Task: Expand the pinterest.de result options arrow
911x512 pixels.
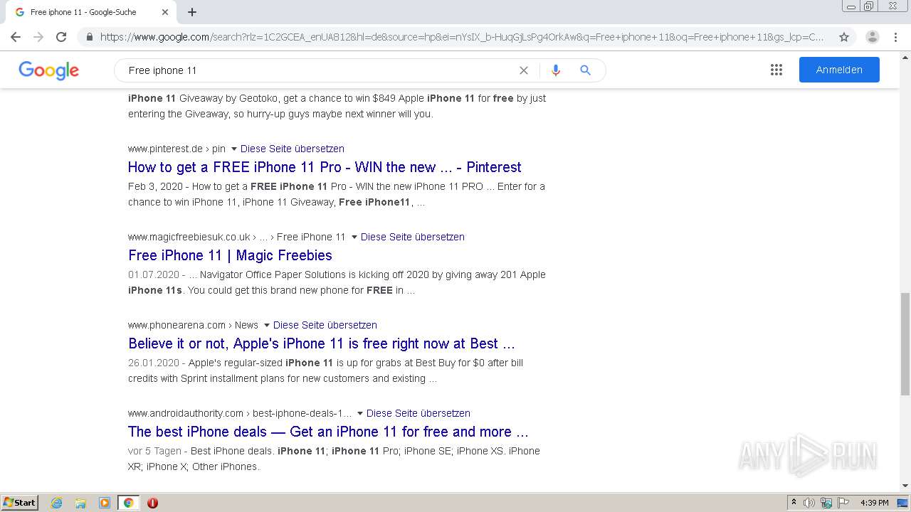Action: coord(234,149)
